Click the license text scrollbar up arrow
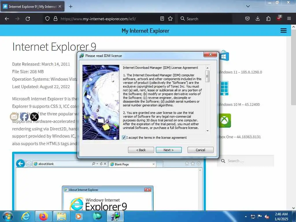The image size is (296, 222). tap(208, 68)
